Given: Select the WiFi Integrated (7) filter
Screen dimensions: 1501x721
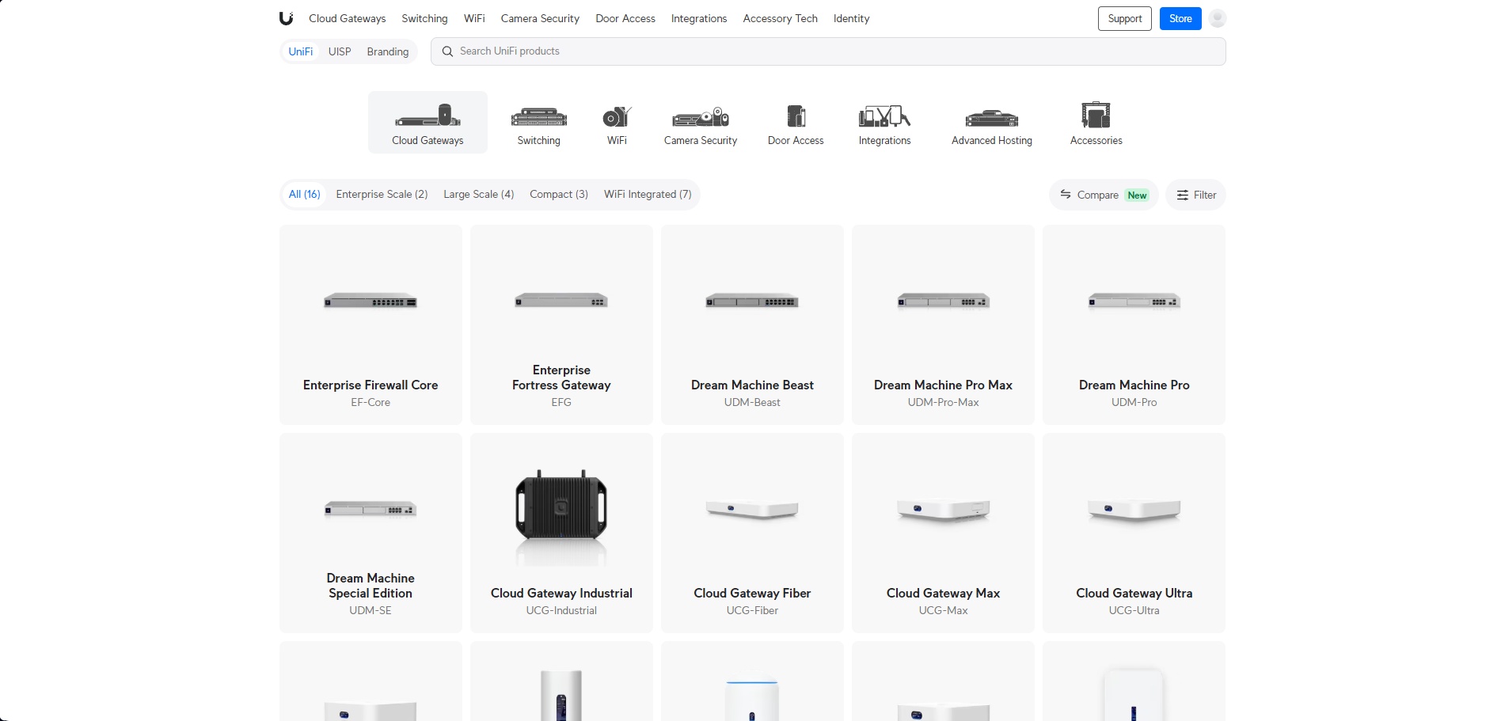Looking at the screenshot, I should [x=648, y=194].
